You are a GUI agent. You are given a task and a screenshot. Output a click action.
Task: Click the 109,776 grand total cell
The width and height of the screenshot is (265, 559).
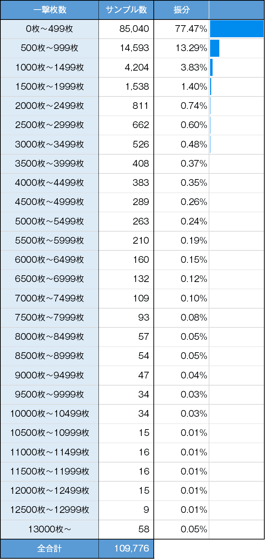(126, 549)
